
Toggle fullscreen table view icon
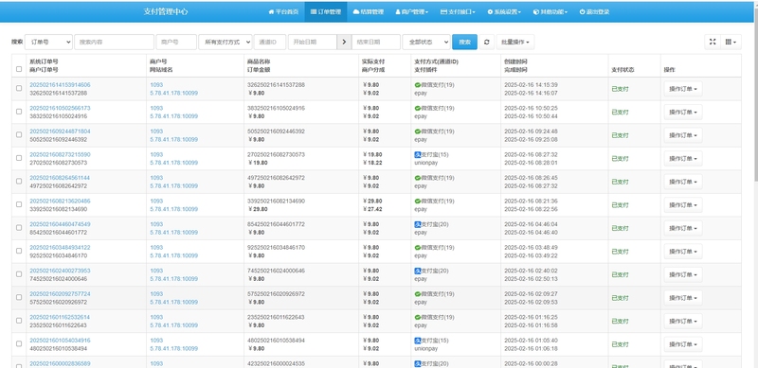(713, 42)
